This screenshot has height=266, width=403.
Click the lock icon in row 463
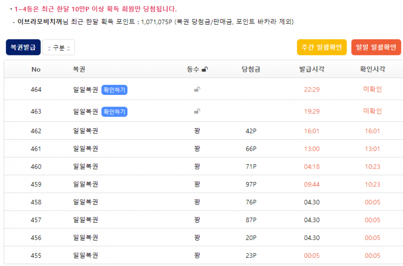pos(197,111)
